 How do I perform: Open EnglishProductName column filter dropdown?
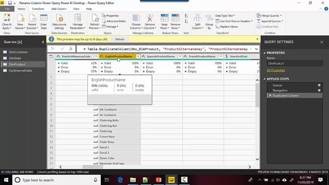tap(138, 57)
